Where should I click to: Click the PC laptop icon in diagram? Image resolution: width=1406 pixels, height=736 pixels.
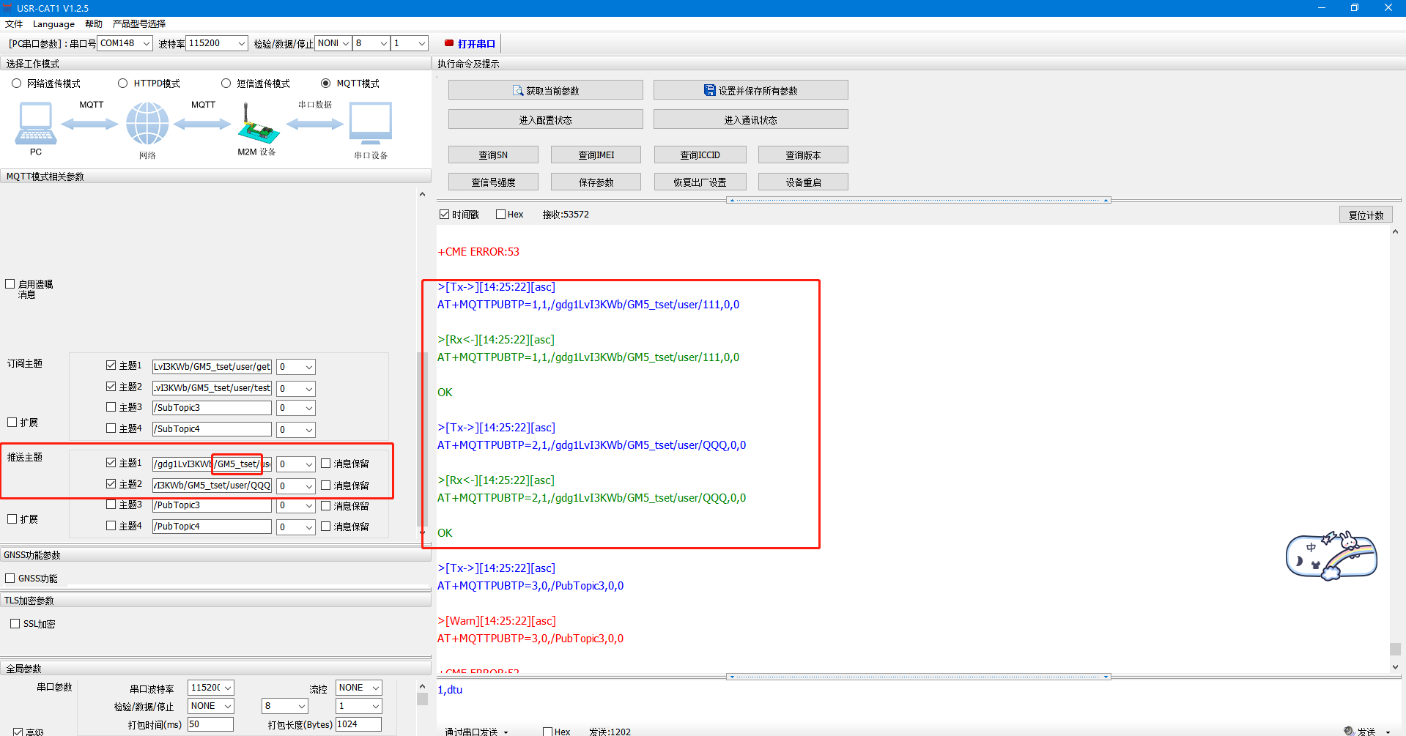pyautogui.click(x=35, y=123)
